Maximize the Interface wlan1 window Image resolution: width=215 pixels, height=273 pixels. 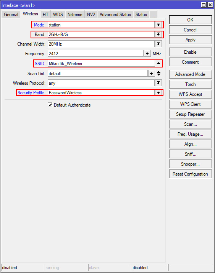click(x=204, y=5)
